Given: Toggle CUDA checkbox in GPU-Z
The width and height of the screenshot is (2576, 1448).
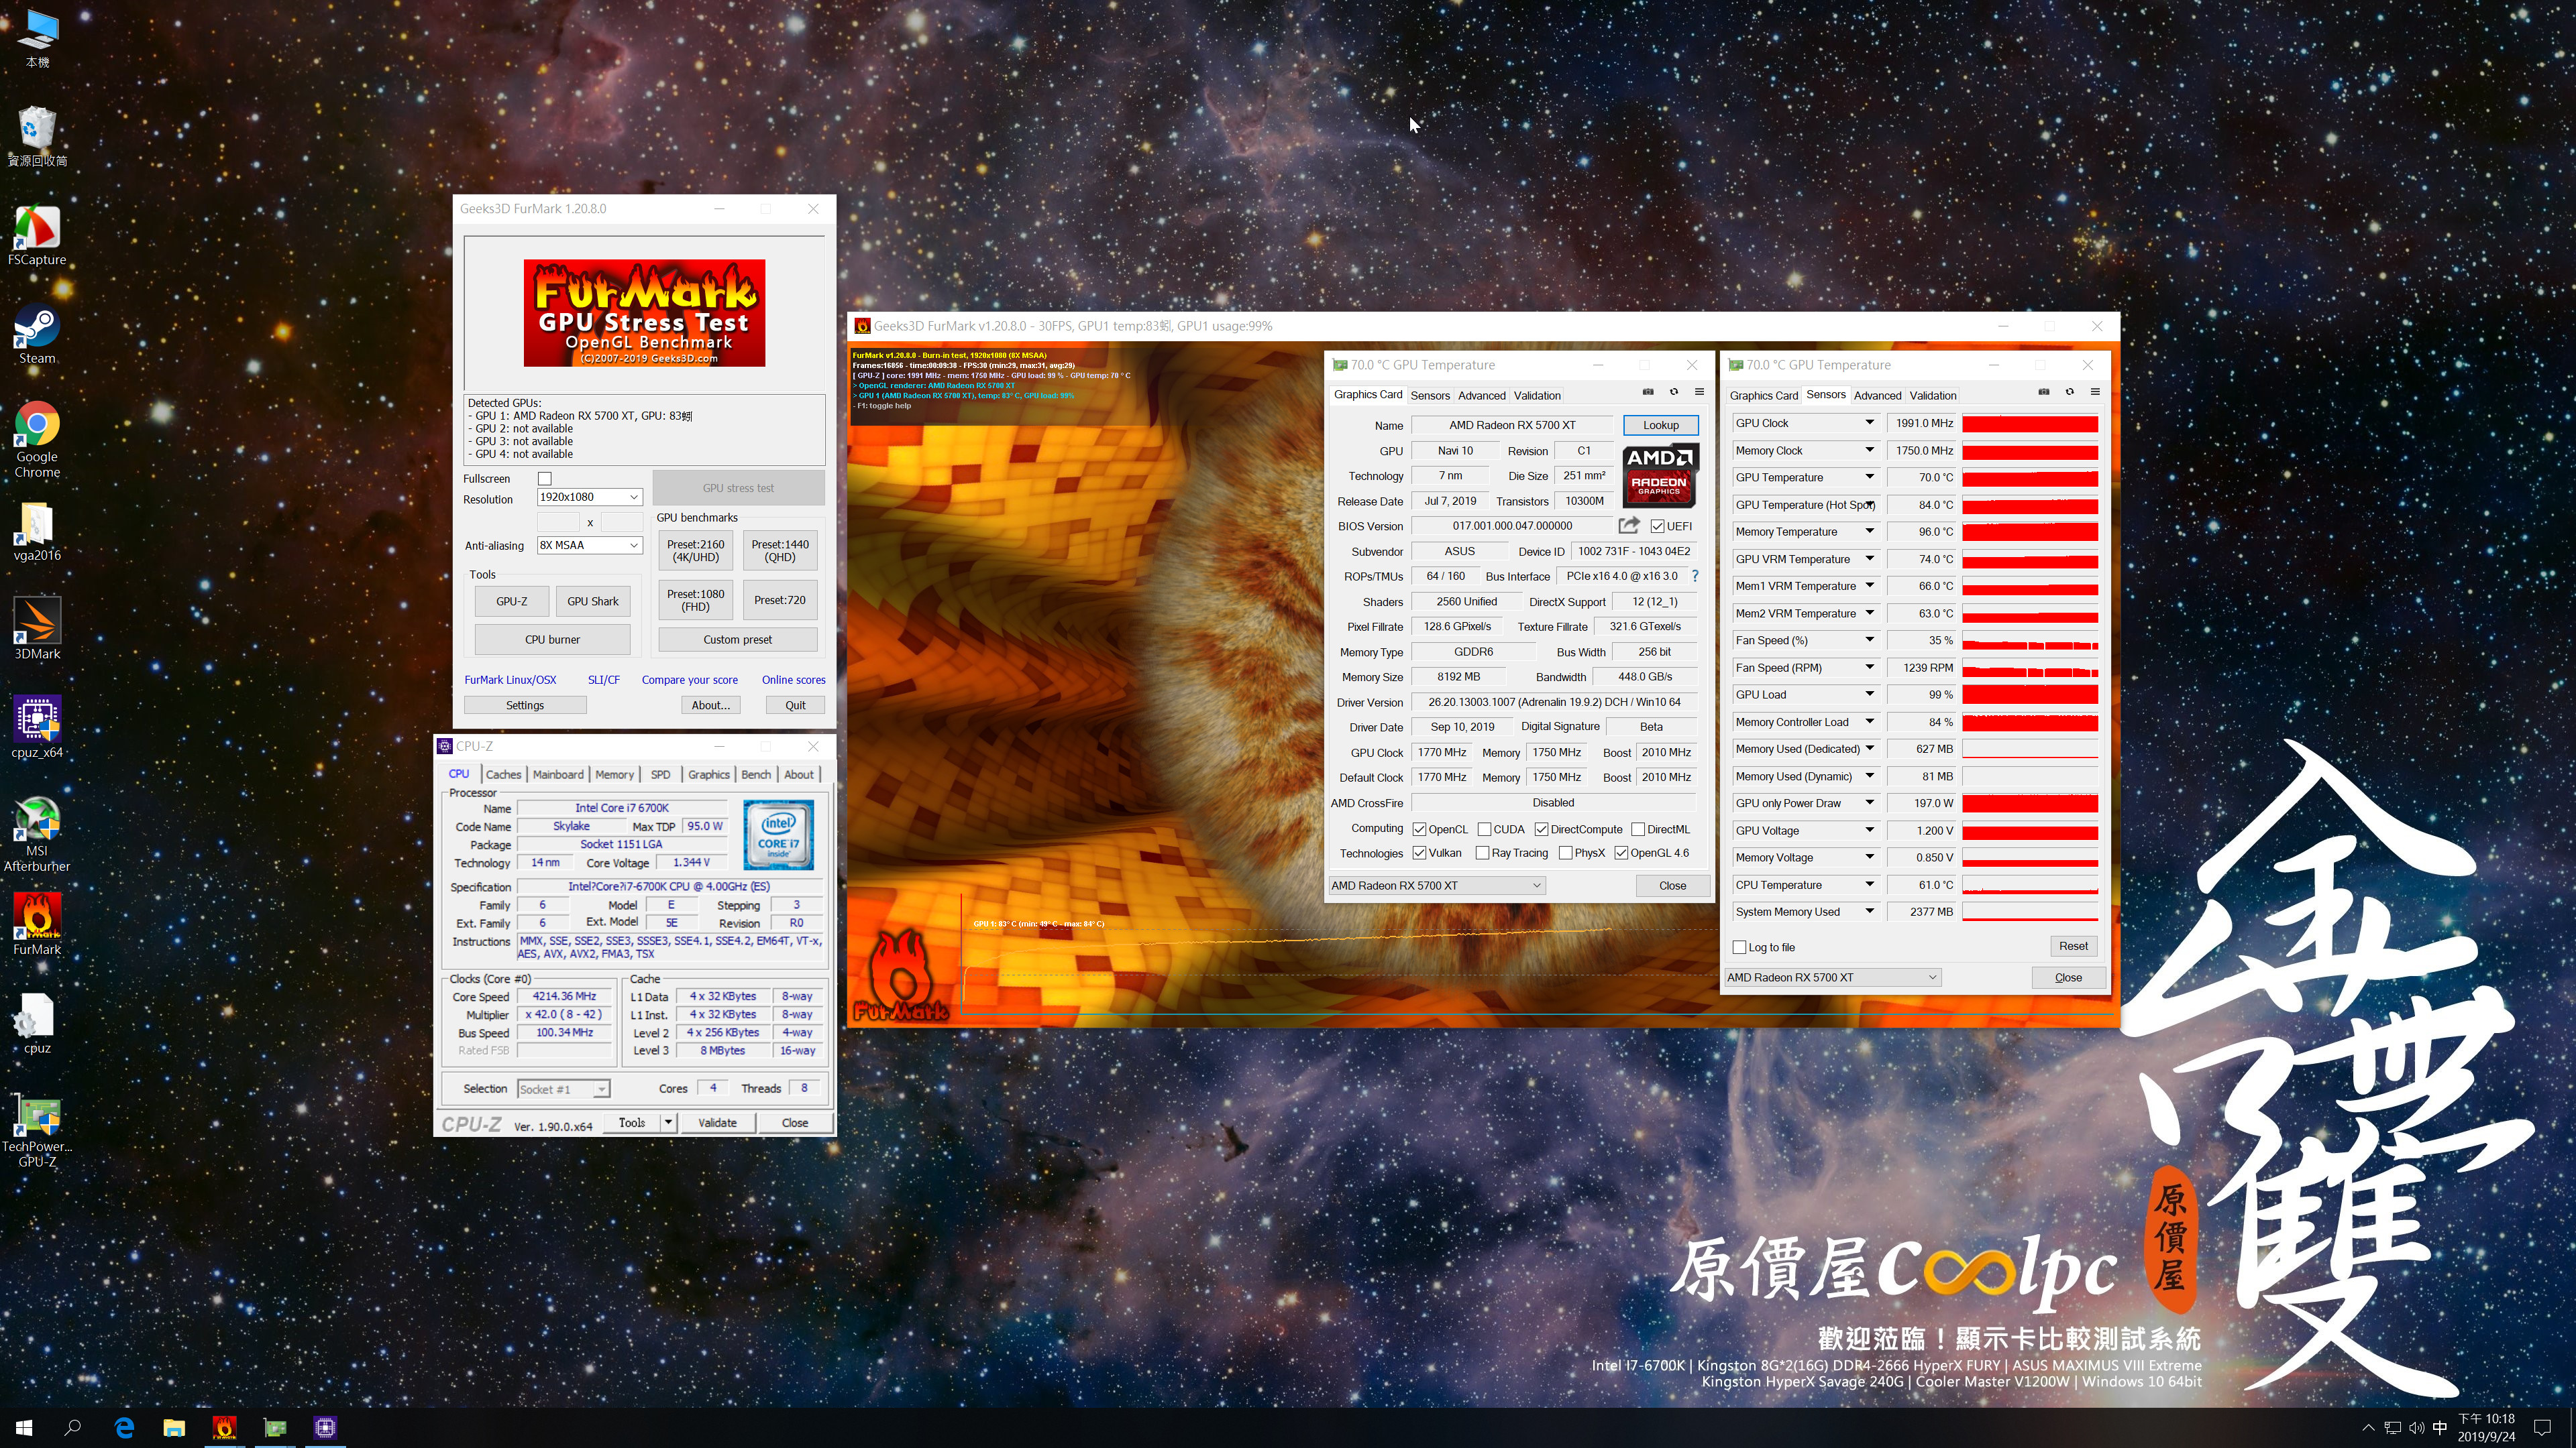Looking at the screenshot, I should click(1484, 829).
